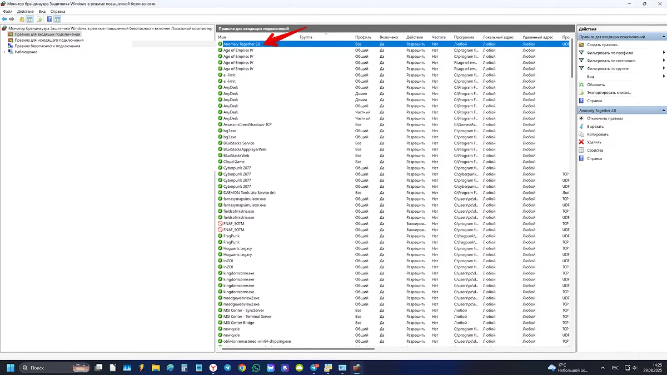Screen dimensions: 667x375
Task: Open Свойства for Anomaly Together 2.0
Action: (x=595, y=150)
